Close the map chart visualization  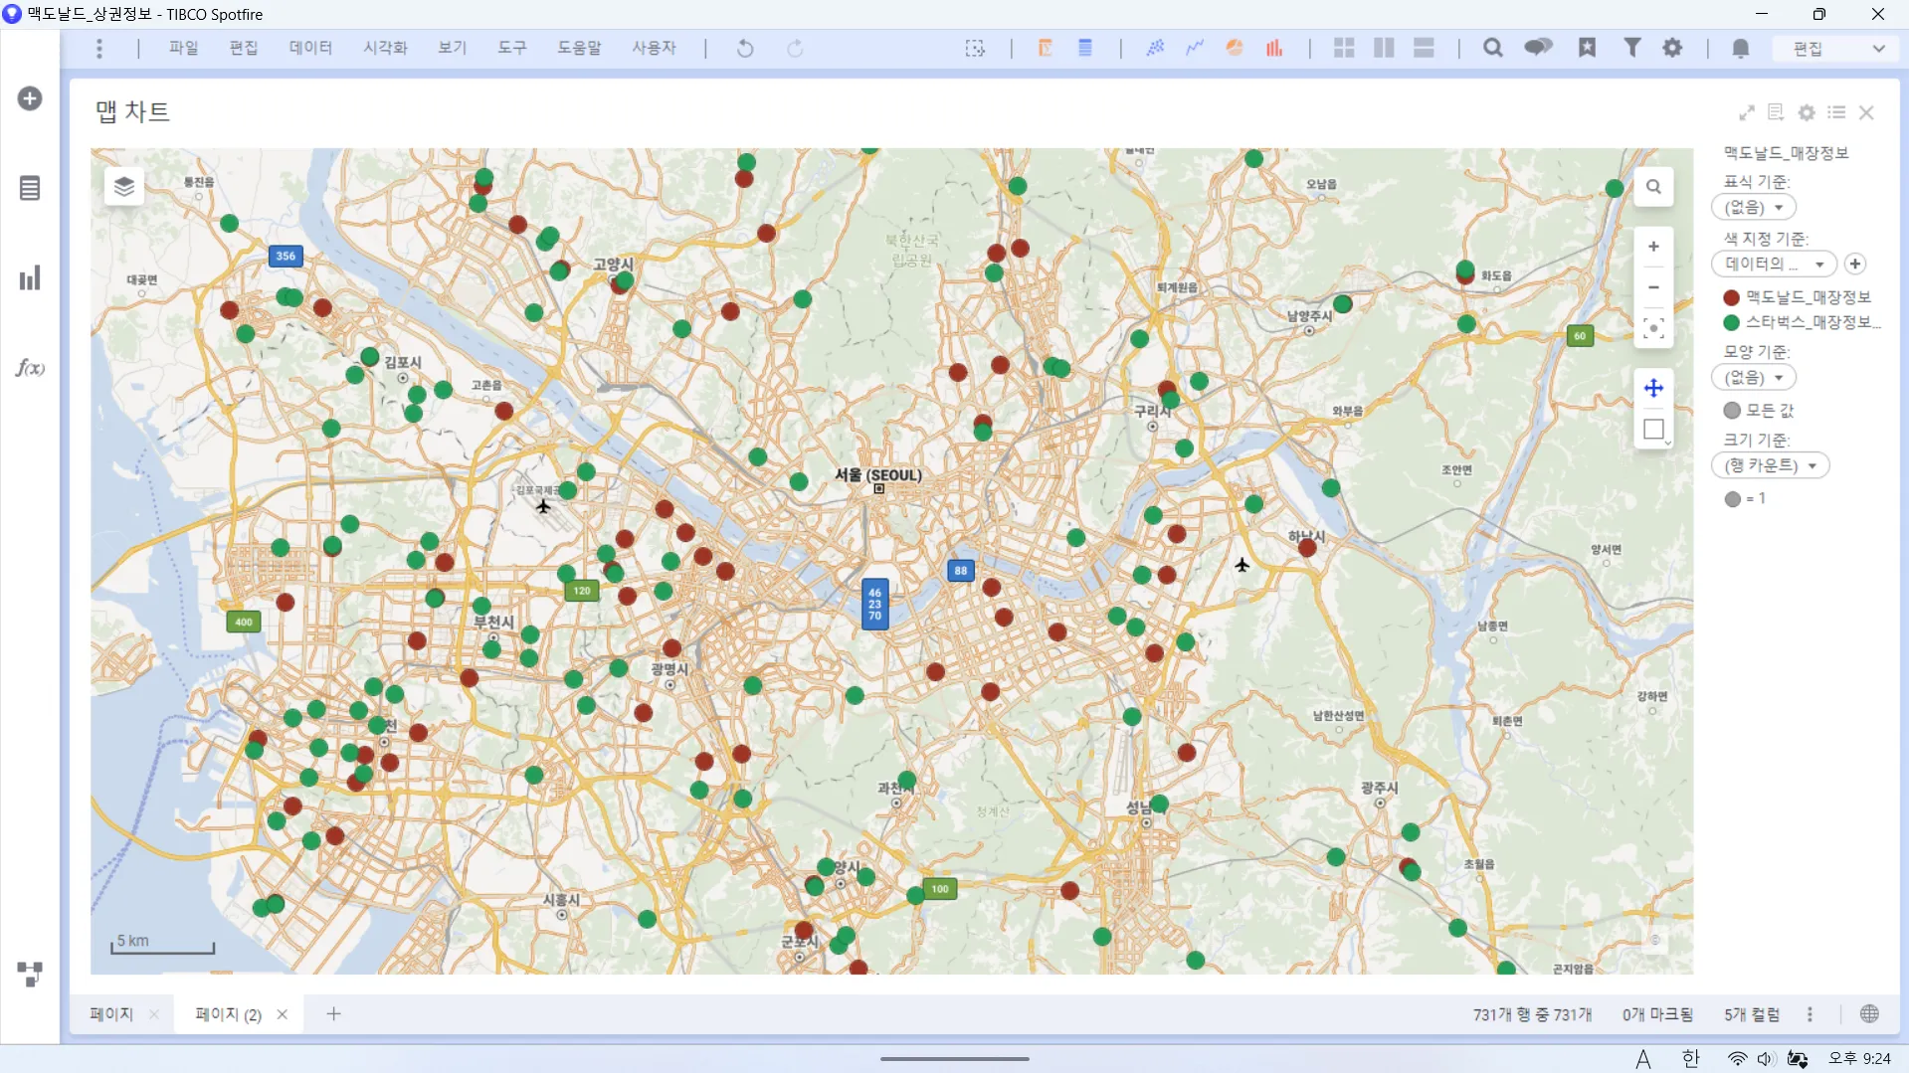click(x=1866, y=112)
